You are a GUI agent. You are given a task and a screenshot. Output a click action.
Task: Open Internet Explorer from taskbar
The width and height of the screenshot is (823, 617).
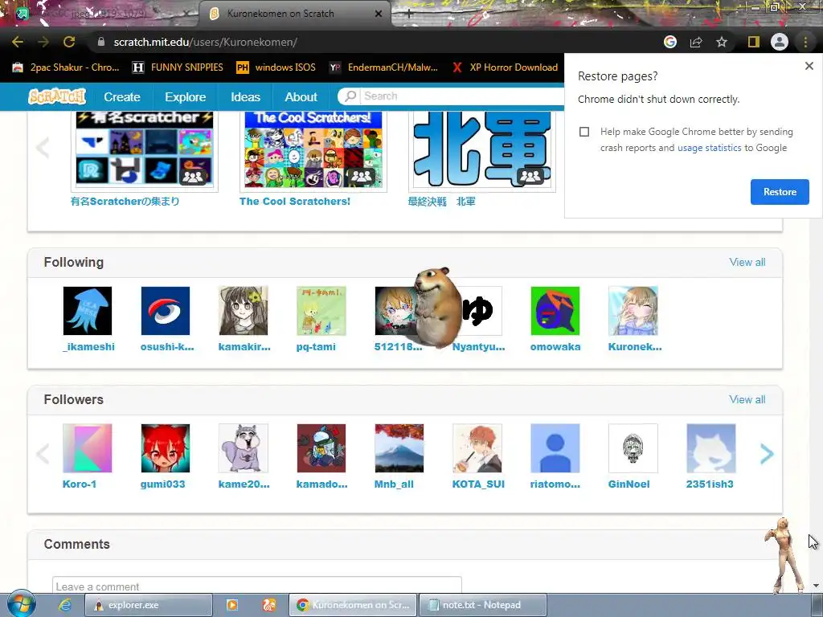click(x=65, y=605)
